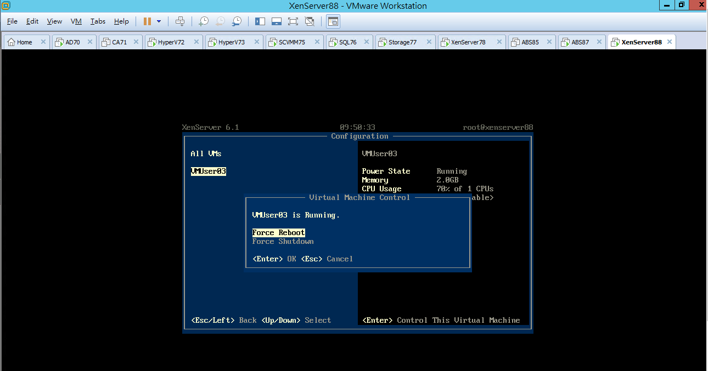708x371 pixels.
Task: Close the ABS85 tab
Action: coord(549,42)
